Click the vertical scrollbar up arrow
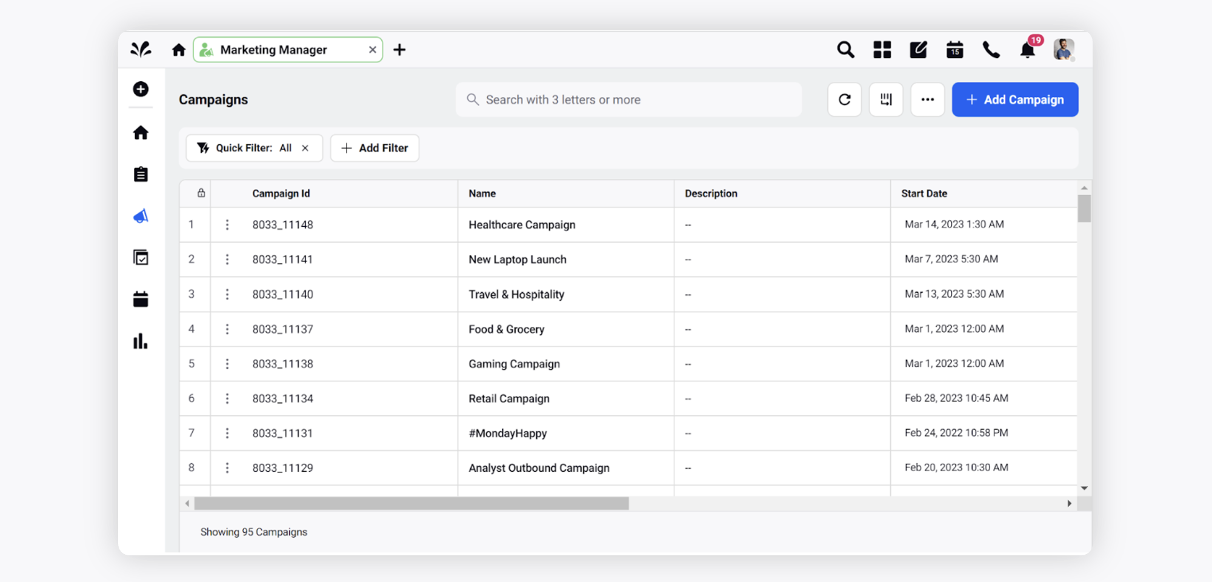The image size is (1212, 582). tap(1084, 188)
